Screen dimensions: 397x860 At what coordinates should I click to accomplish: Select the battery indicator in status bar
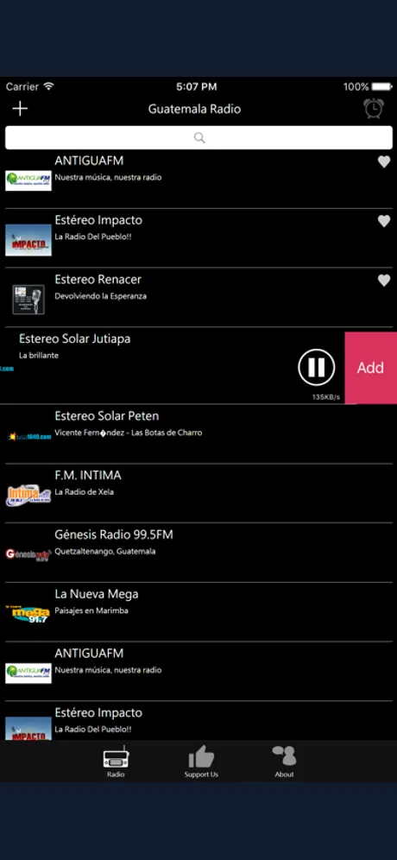(x=381, y=86)
